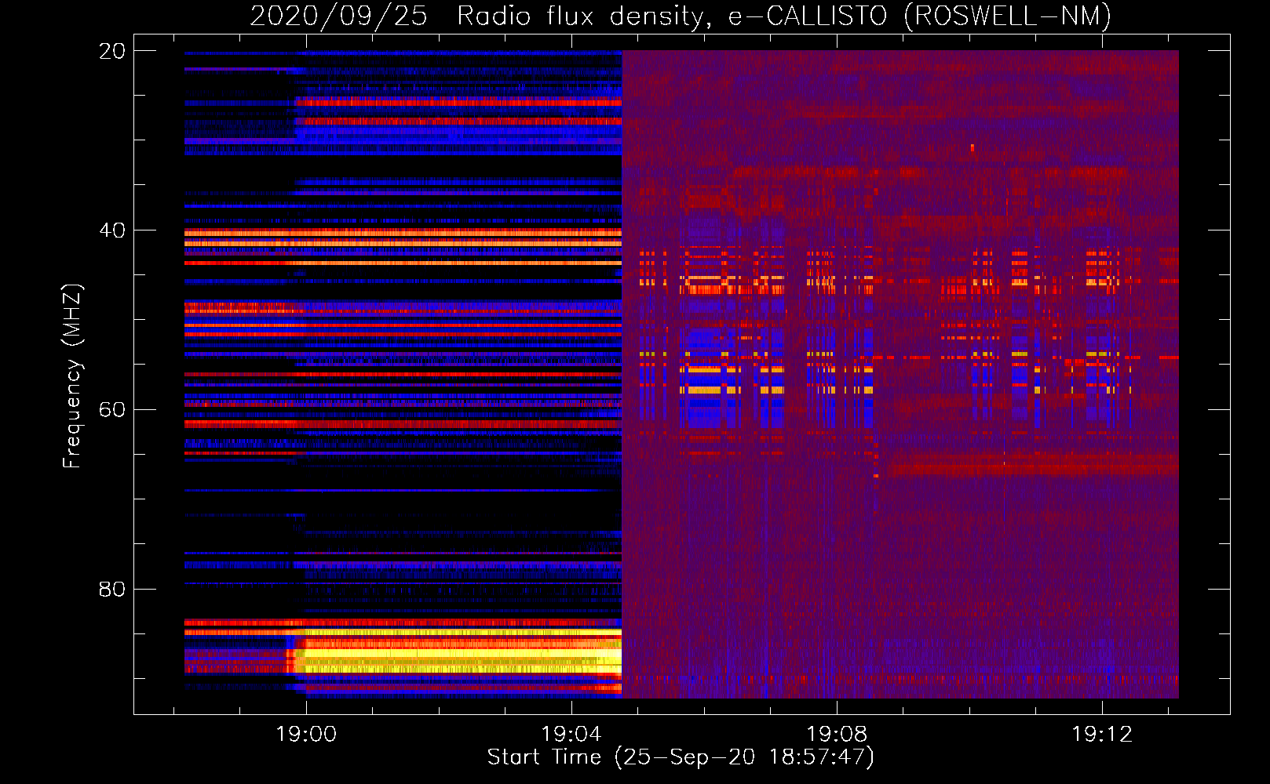Click the '19:12' time tick label
Screen dimensions: 1270x784
click(x=1102, y=734)
